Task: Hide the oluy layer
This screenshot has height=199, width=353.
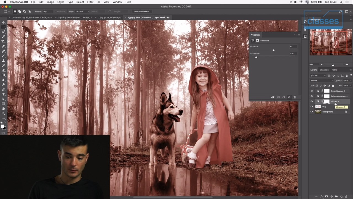Action: tap(312, 106)
